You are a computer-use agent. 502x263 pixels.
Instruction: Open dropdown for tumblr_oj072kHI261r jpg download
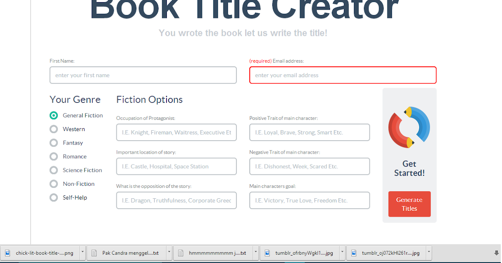click(x=429, y=253)
